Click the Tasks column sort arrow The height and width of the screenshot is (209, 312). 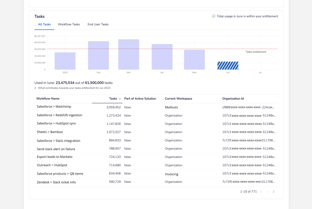click(x=120, y=99)
